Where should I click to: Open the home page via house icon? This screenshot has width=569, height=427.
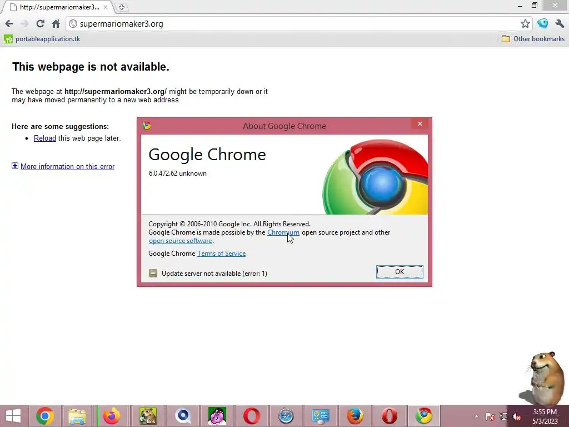tap(56, 24)
